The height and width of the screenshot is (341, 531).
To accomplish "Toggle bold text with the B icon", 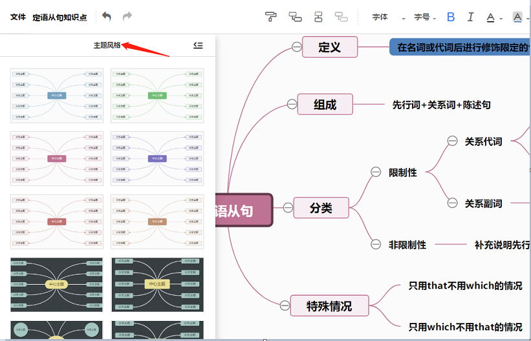I will tap(451, 17).
